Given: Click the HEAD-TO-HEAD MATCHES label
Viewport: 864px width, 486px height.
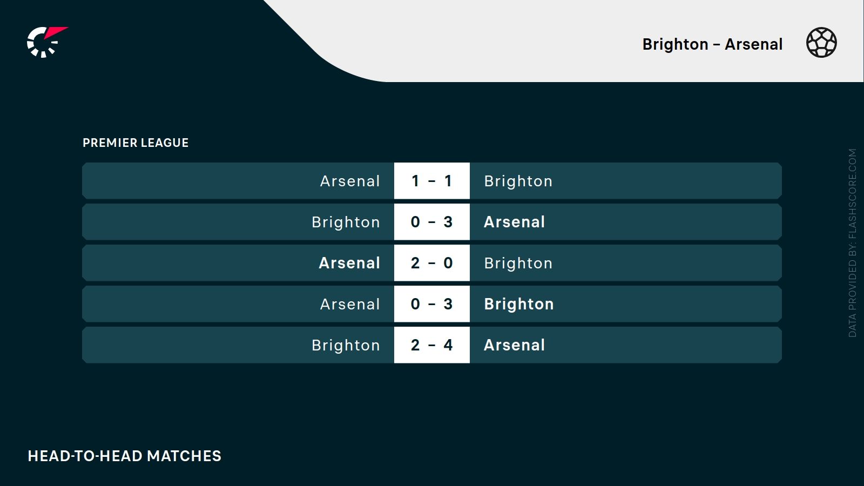Looking at the screenshot, I should pos(125,456).
